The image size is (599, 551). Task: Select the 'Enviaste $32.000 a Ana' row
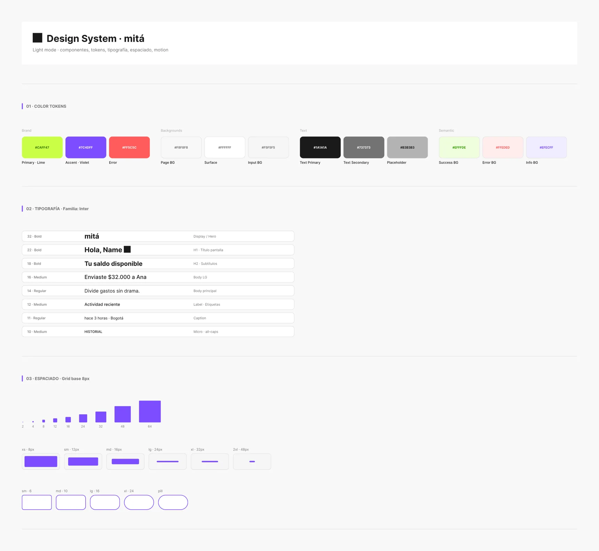pos(158,277)
